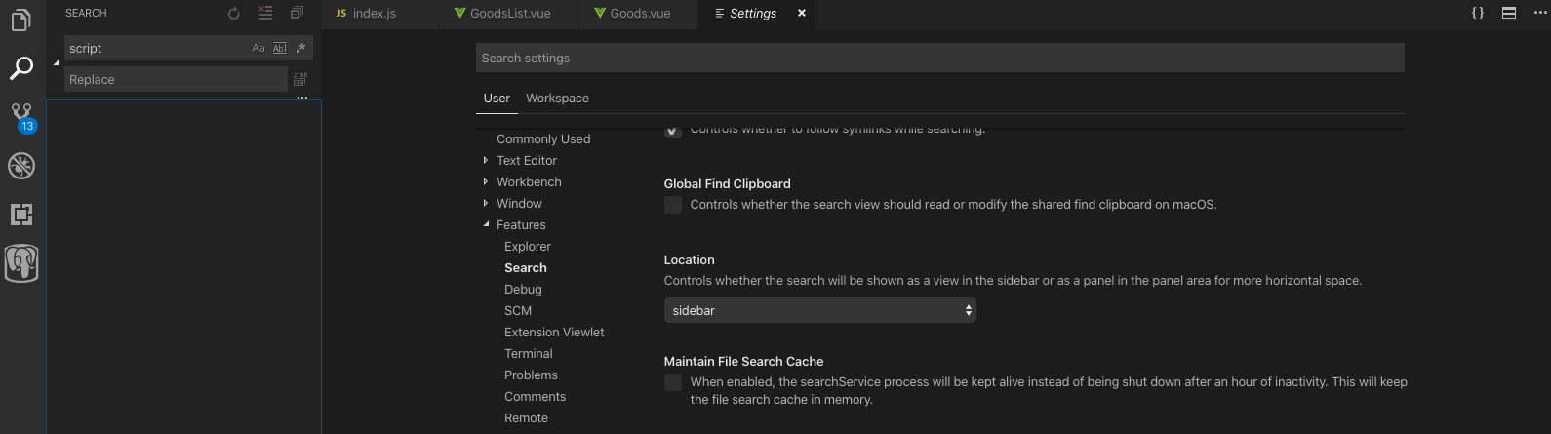The image size is (1551, 434).
Task: Toggle Use Regular Expression option
Action: (301, 48)
